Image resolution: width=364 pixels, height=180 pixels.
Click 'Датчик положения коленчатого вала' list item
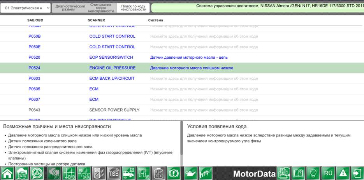pos(42,141)
